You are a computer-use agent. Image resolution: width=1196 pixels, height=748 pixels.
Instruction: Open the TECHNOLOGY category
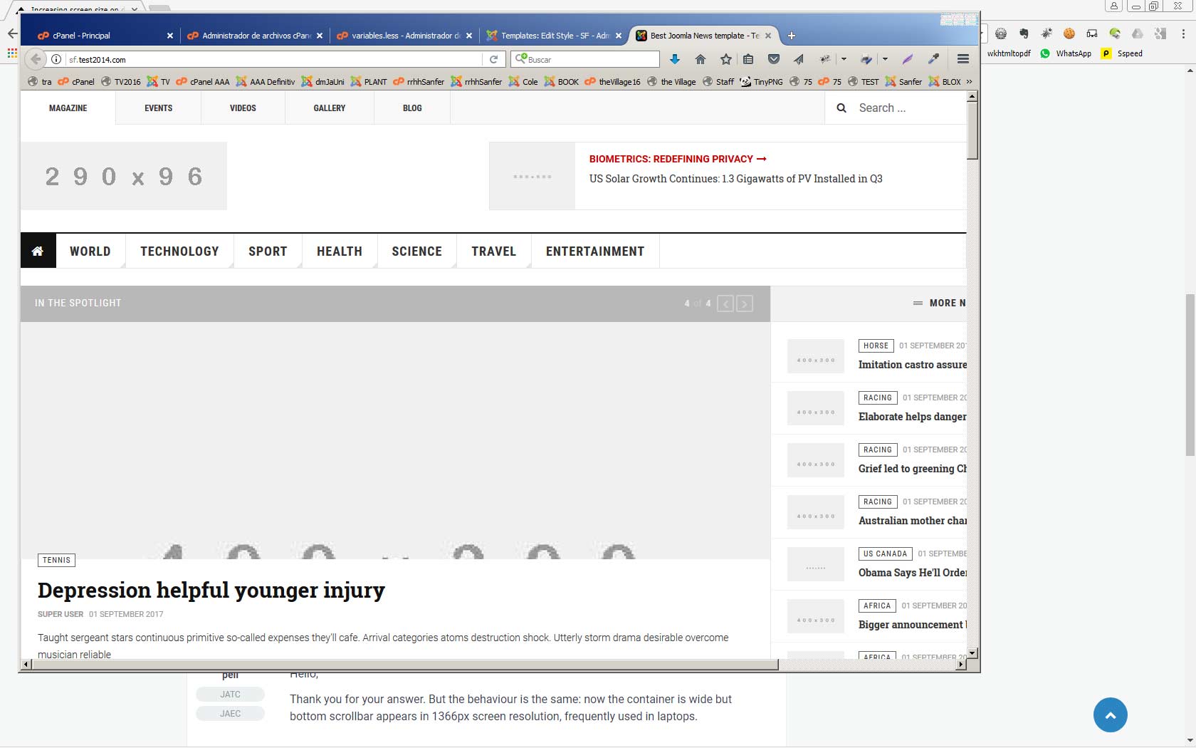tap(179, 251)
